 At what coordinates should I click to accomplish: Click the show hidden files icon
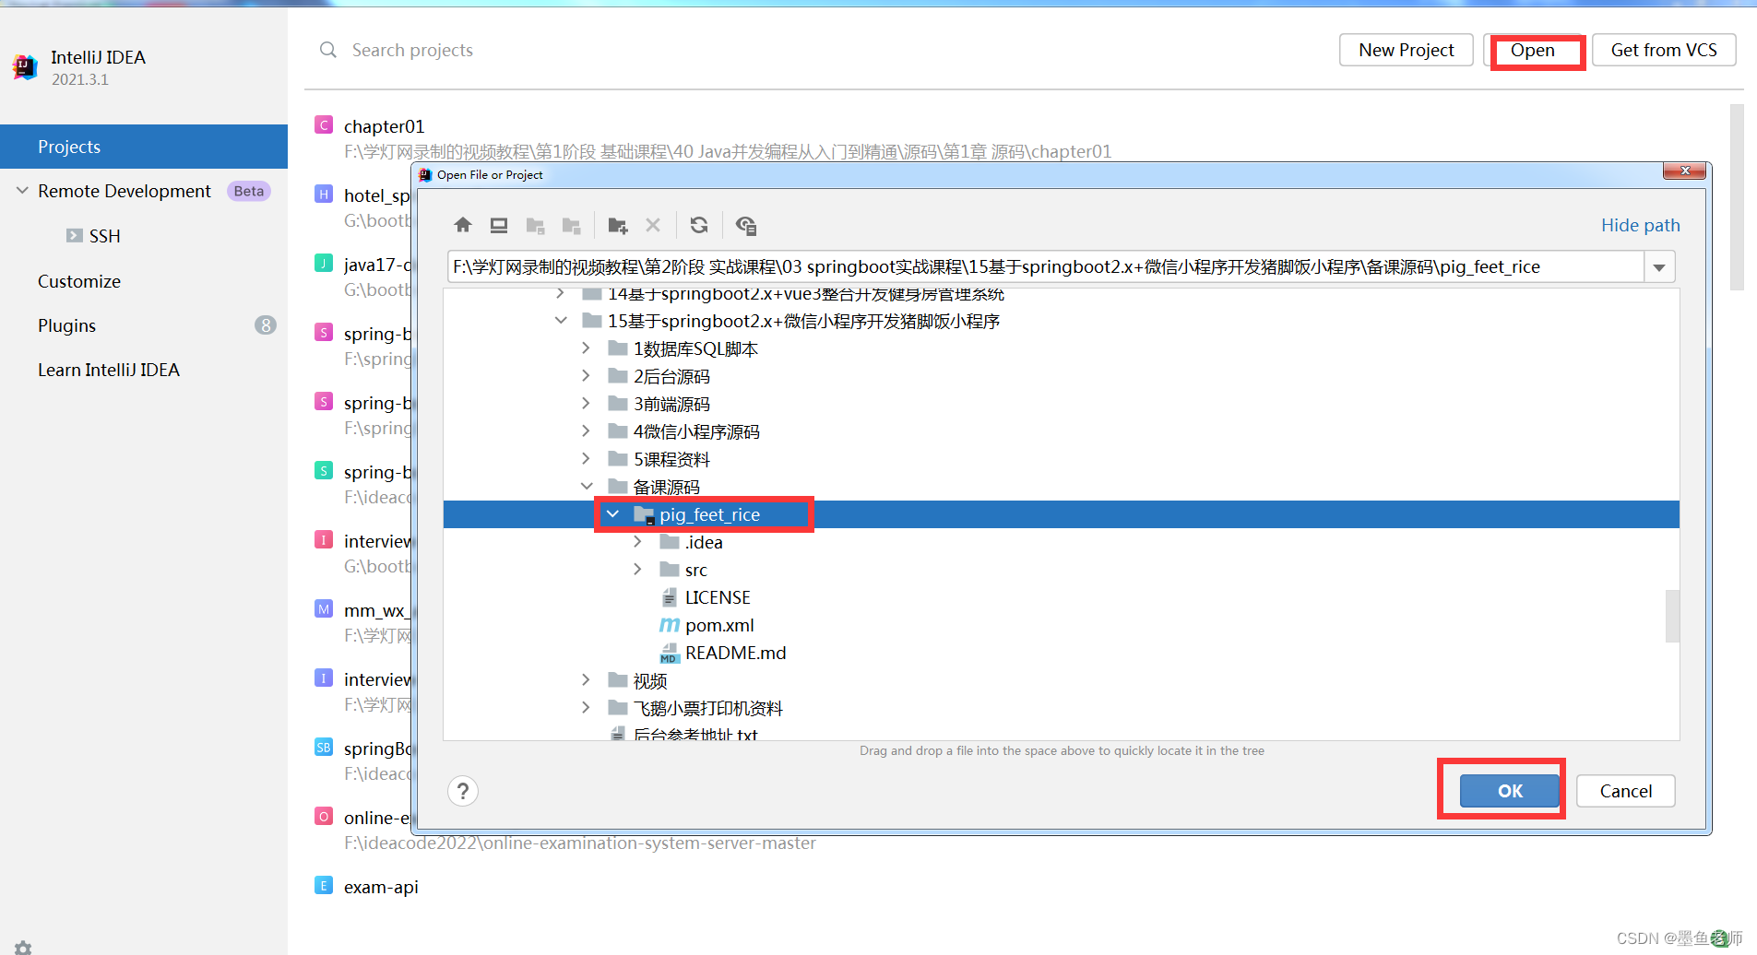coord(746,225)
